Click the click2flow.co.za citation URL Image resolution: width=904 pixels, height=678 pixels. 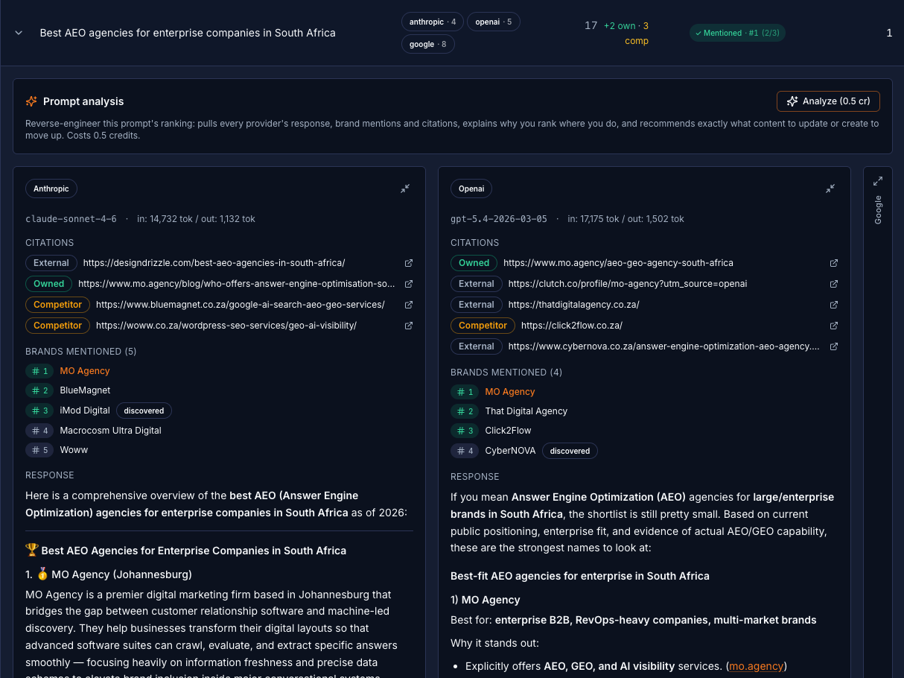[572, 326]
